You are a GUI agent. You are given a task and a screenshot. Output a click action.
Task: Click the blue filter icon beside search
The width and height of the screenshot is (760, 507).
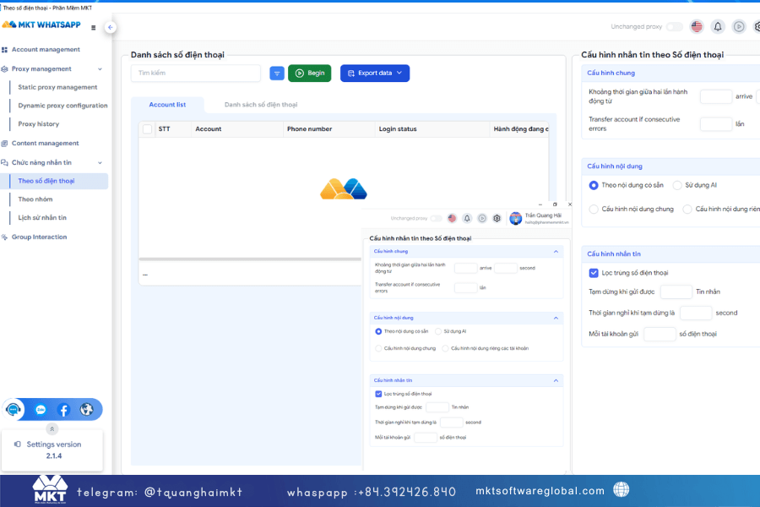(x=277, y=74)
